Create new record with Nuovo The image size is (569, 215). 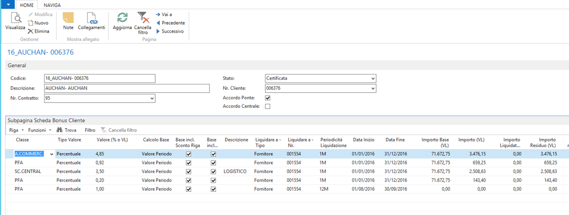[x=38, y=23]
